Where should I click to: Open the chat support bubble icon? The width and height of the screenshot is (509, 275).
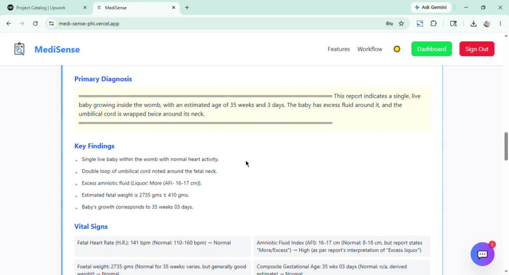click(x=483, y=254)
